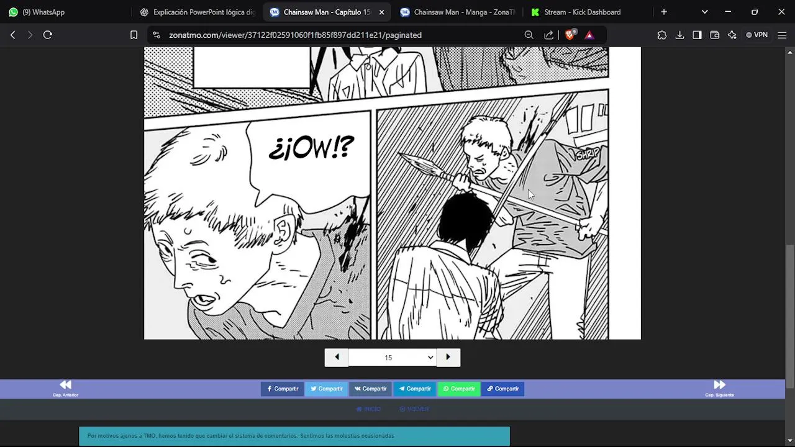Screen dimensions: 795x447
Task: Switch to Stream - Kick Dashboard tab
Action: (588, 12)
